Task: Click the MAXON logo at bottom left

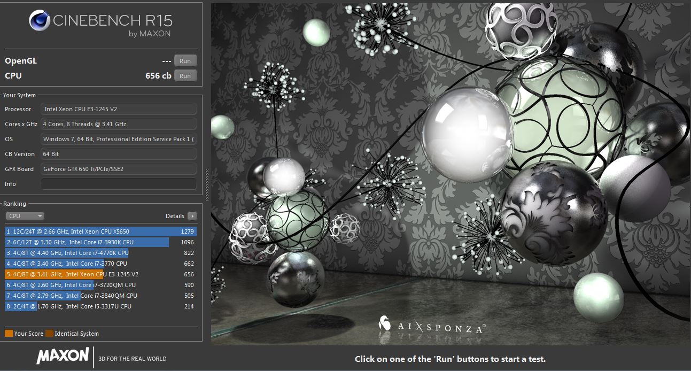Action: click(63, 356)
